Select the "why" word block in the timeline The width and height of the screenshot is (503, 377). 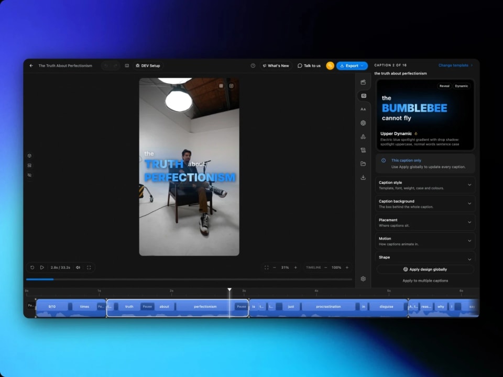[x=441, y=307]
